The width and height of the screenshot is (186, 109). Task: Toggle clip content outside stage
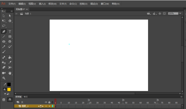click(164, 14)
